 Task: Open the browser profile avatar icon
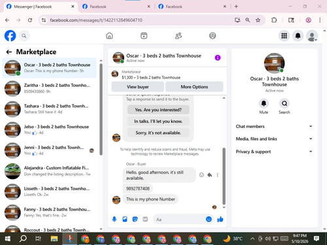coord(308,20)
